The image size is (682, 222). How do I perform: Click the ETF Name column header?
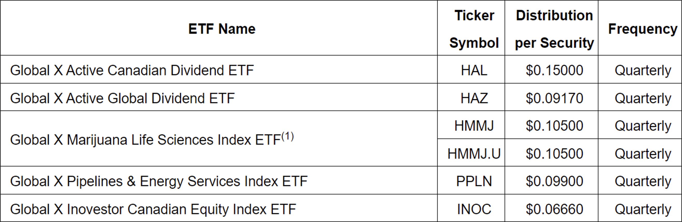click(x=222, y=29)
